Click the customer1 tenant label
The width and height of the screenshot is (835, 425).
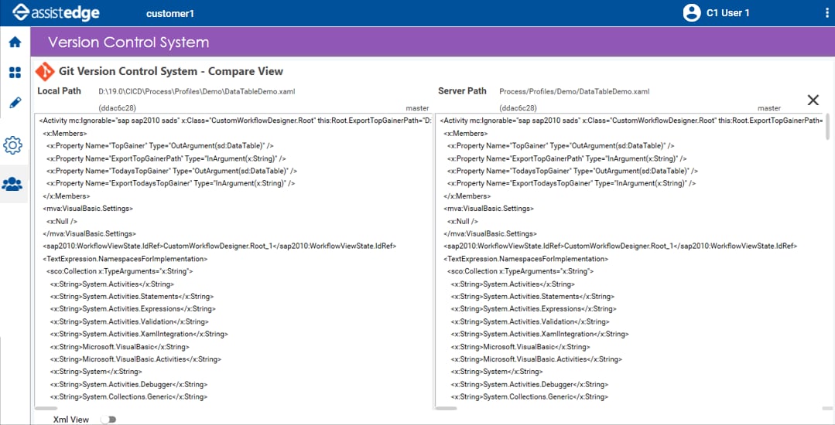[x=170, y=14]
